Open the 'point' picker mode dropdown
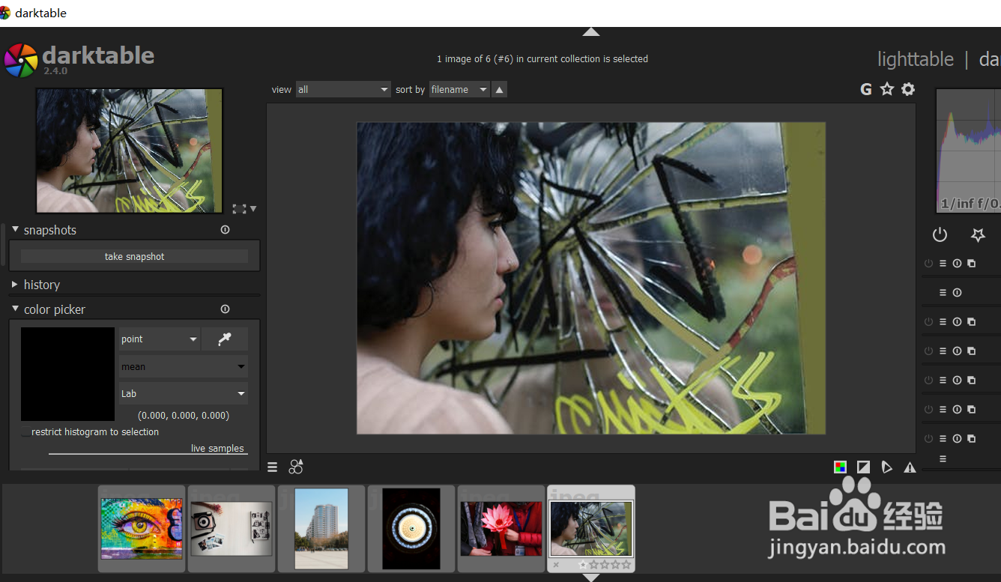Image resolution: width=1001 pixels, height=582 pixels. (x=159, y=339)
